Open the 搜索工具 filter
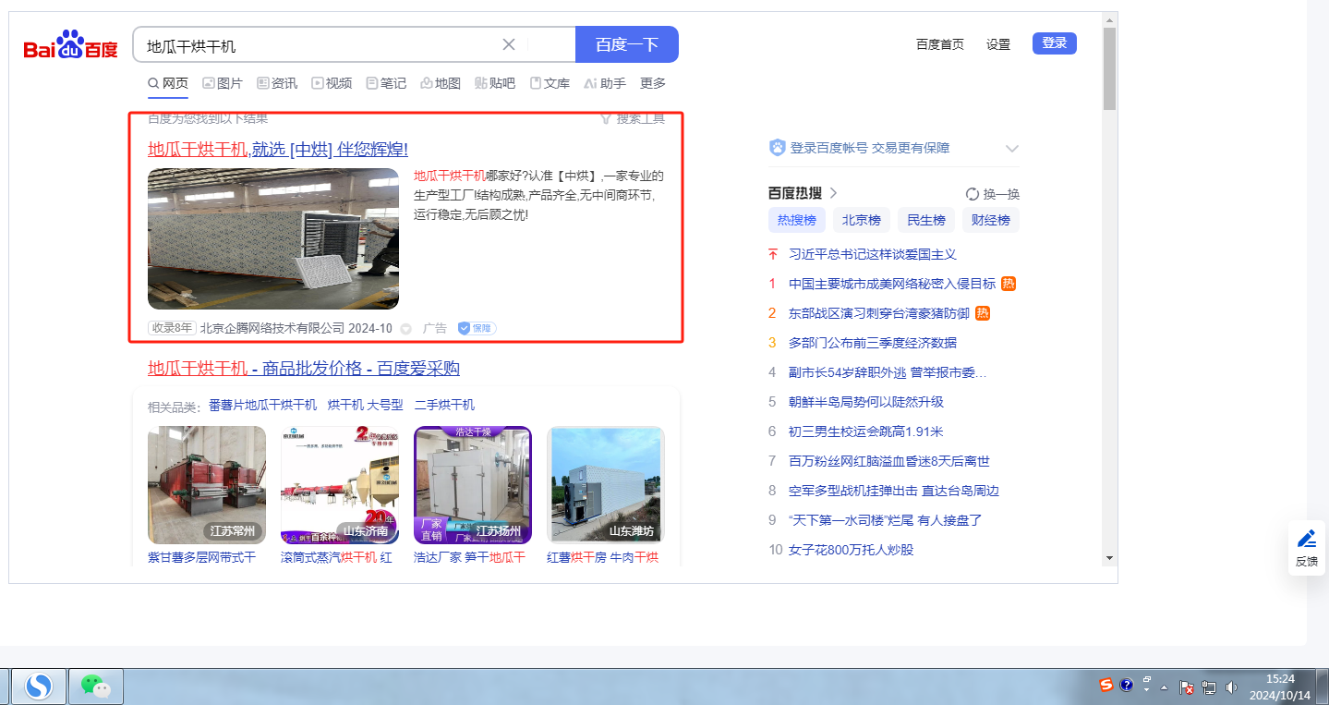Image resolution: width=1329 pixels, height=705 pixels. point(632,118)
